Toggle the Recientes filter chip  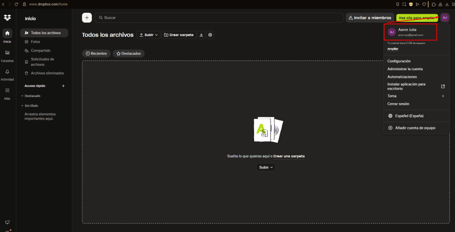click(96, 53)
